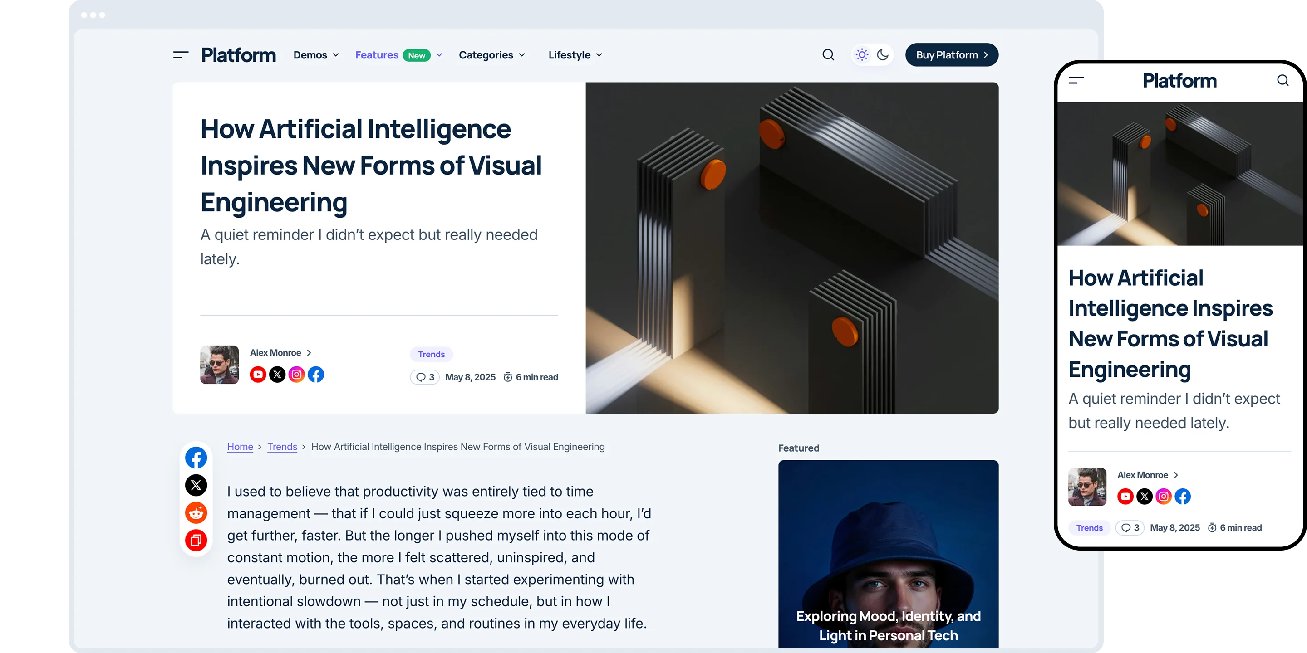Open author's Facebook icon in desktop hero

click(315, 375)
